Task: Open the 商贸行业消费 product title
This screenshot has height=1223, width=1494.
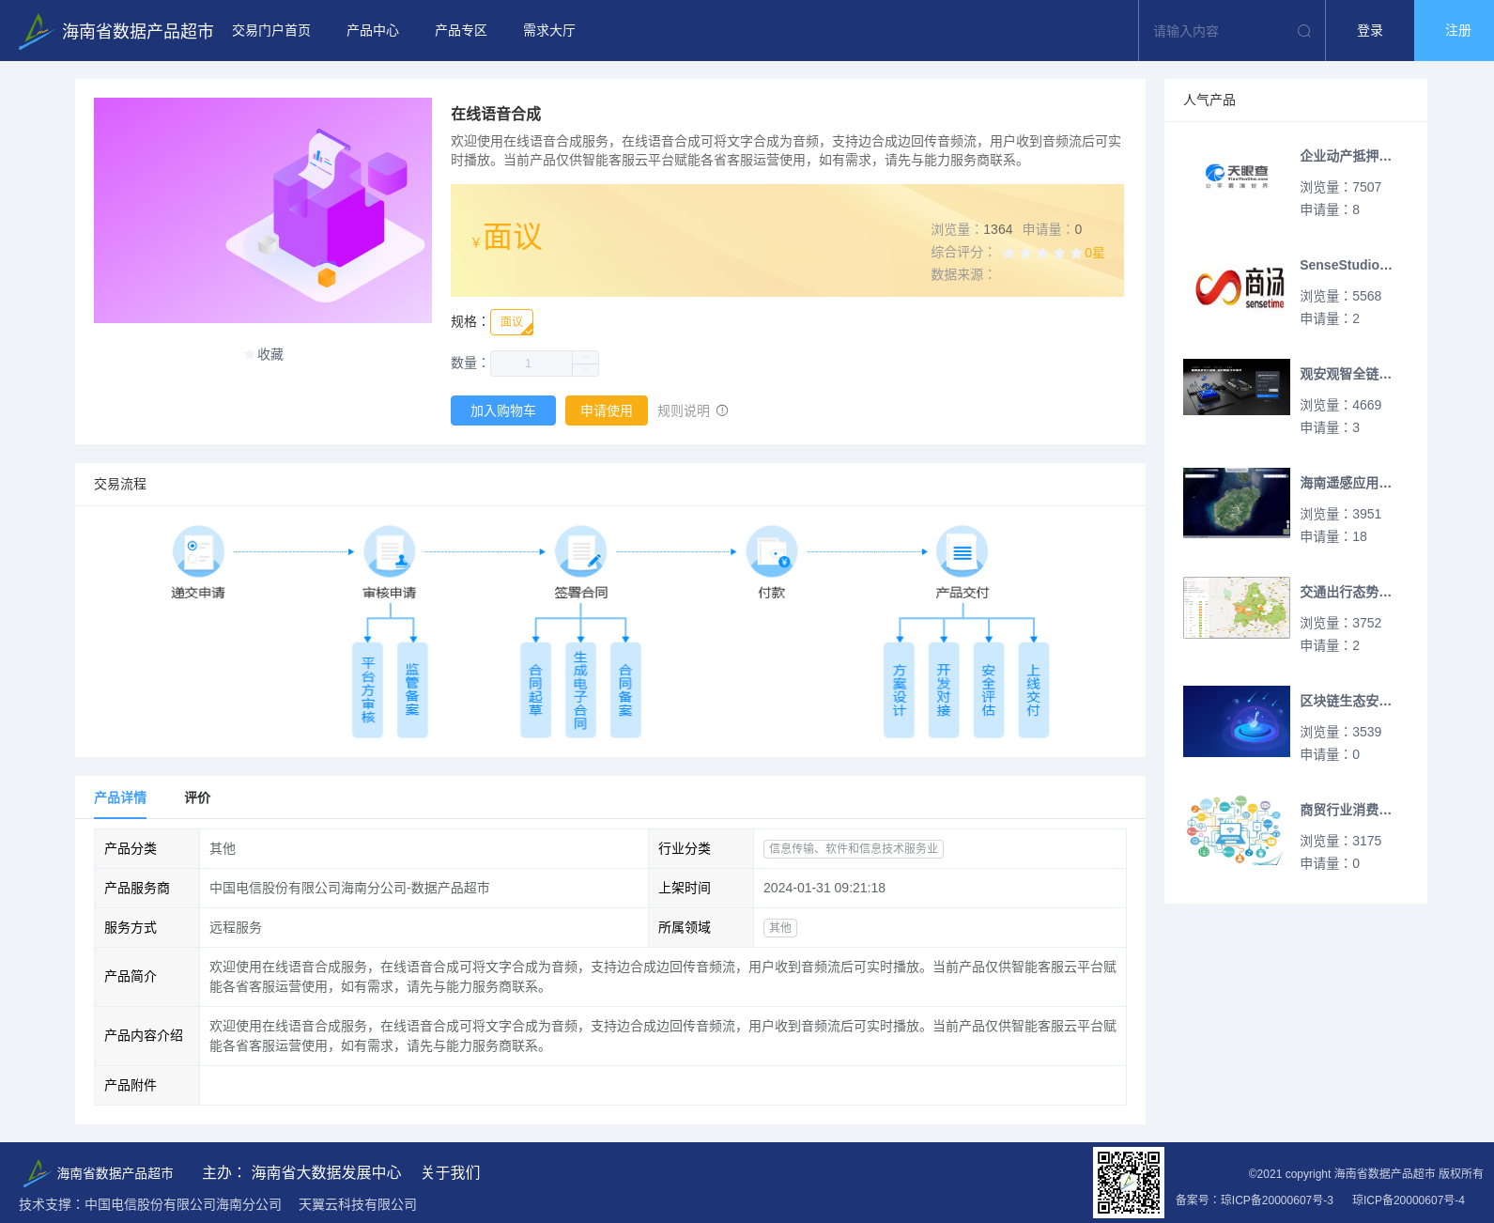Action: click(x=1346, y=810)
